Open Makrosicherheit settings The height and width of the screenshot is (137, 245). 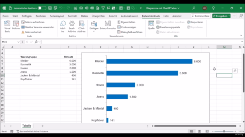point(31,32)
